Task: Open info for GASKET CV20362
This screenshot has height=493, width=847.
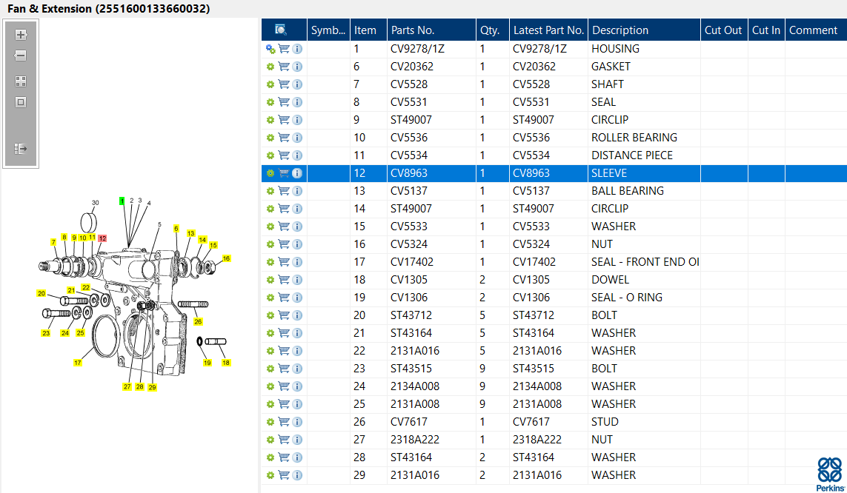Action: (x=297, y=67)
